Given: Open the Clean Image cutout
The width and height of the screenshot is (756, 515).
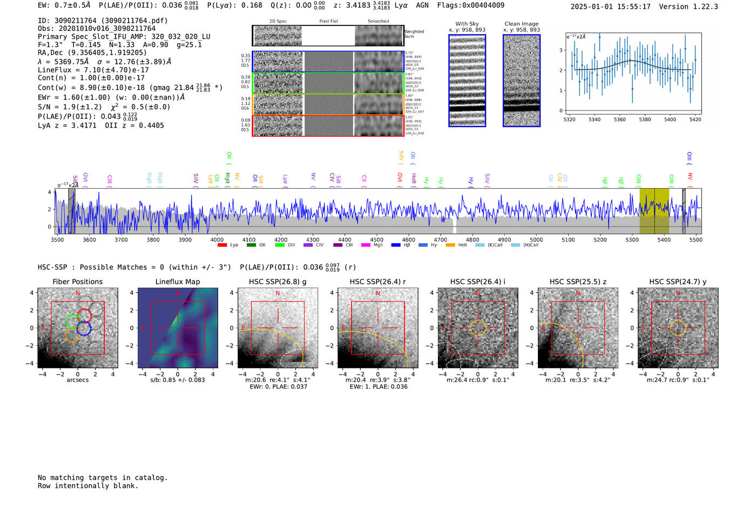Looking at the screenshot, I should click(522, 81).
